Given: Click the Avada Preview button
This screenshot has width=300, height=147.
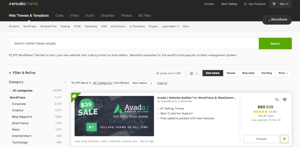Looking at the screenshot, I should 261,139.
